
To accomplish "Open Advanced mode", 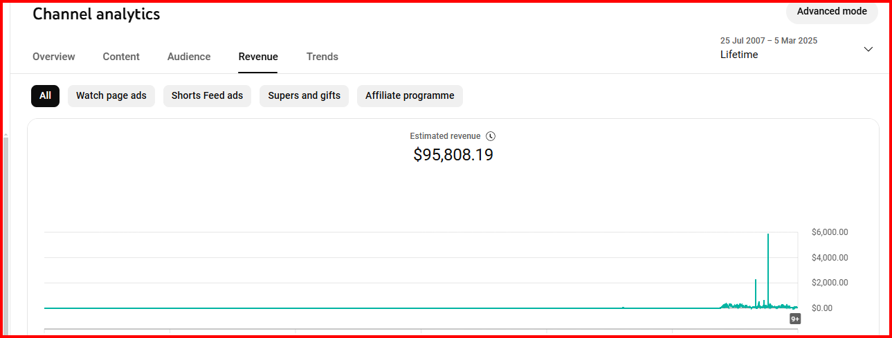I will (x=832, y=12).
